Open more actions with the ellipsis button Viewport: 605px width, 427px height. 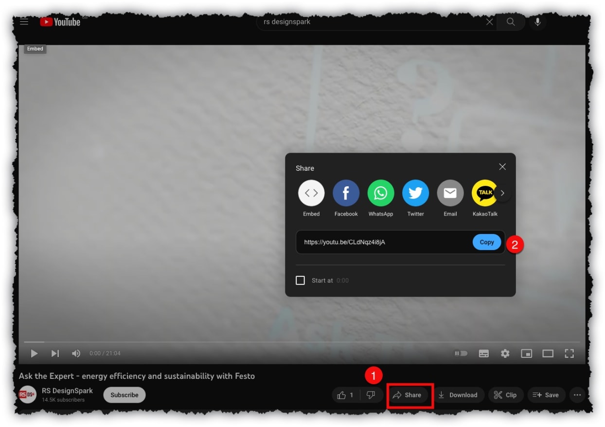[x=577, y=395]
